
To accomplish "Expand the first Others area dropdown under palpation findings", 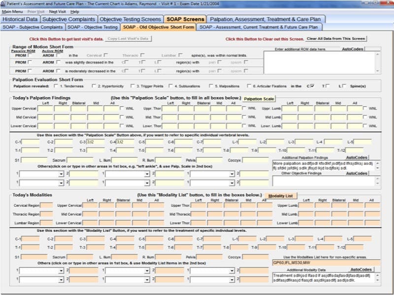I will [61, 175].
